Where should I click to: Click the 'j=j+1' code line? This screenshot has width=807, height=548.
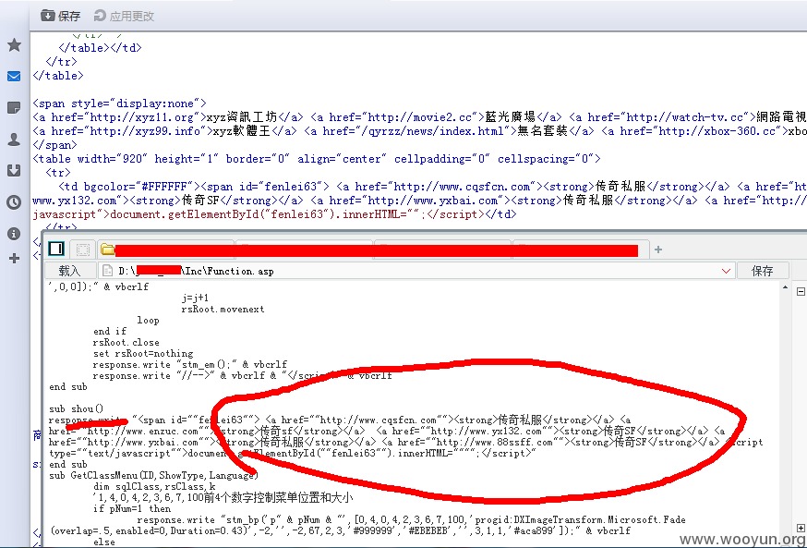(195, 298)
